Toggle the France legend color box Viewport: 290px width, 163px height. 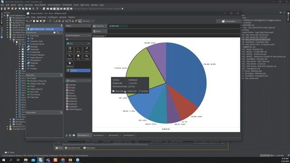pos(67,93)
